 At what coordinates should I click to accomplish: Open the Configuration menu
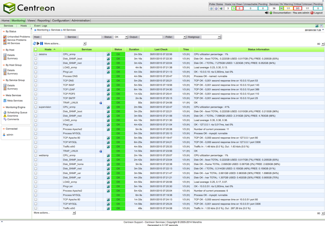pos(60,21)
